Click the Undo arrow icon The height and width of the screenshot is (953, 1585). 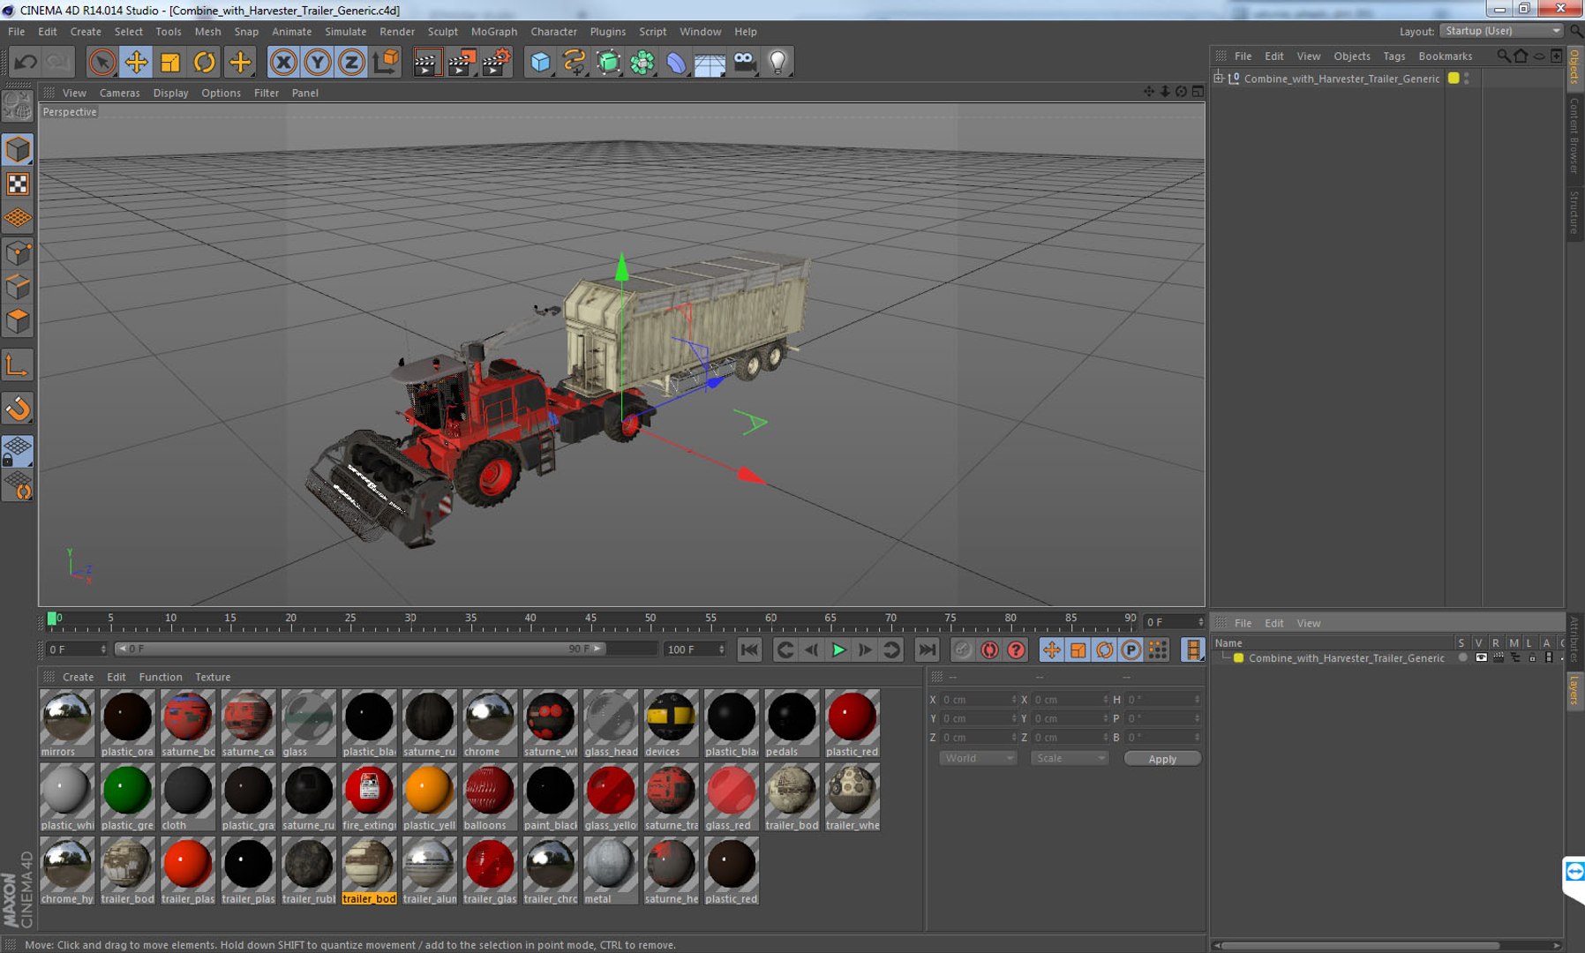(x=26, y=62)
